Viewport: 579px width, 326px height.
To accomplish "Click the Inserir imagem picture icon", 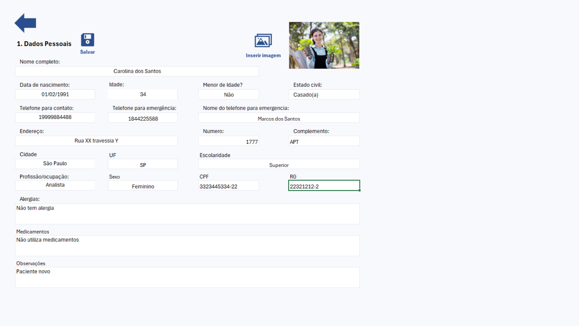I will point(263,40).
